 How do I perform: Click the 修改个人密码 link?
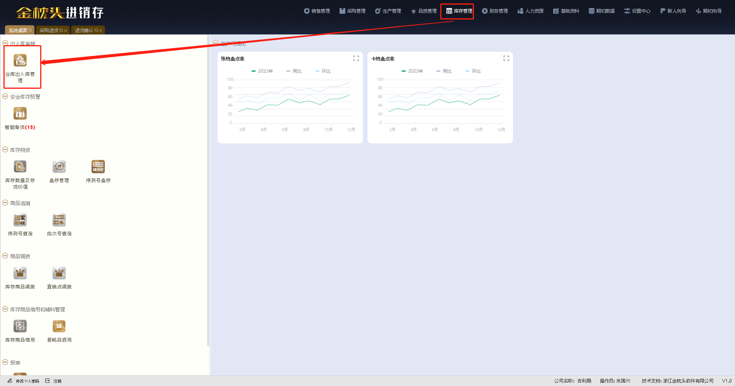click(28, 381)
